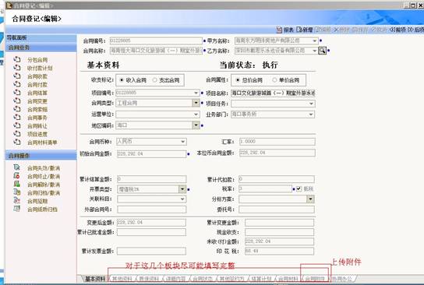The width and height of the screenshot is (424, 285).
Task: Click the magnifier lookup icon beside 乙方名称
Action: pyautogui.click(x=322, y=51)
